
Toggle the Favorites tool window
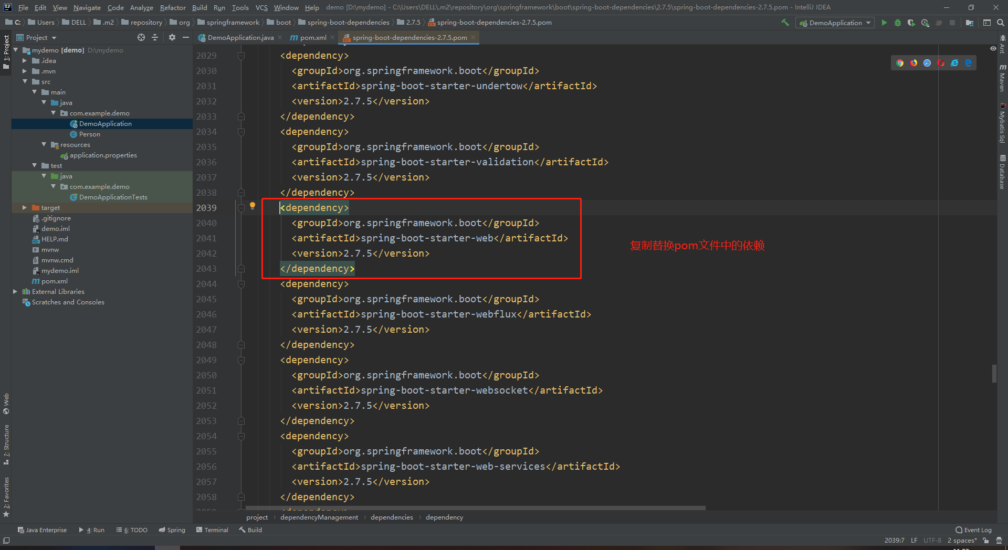point(6,497)
